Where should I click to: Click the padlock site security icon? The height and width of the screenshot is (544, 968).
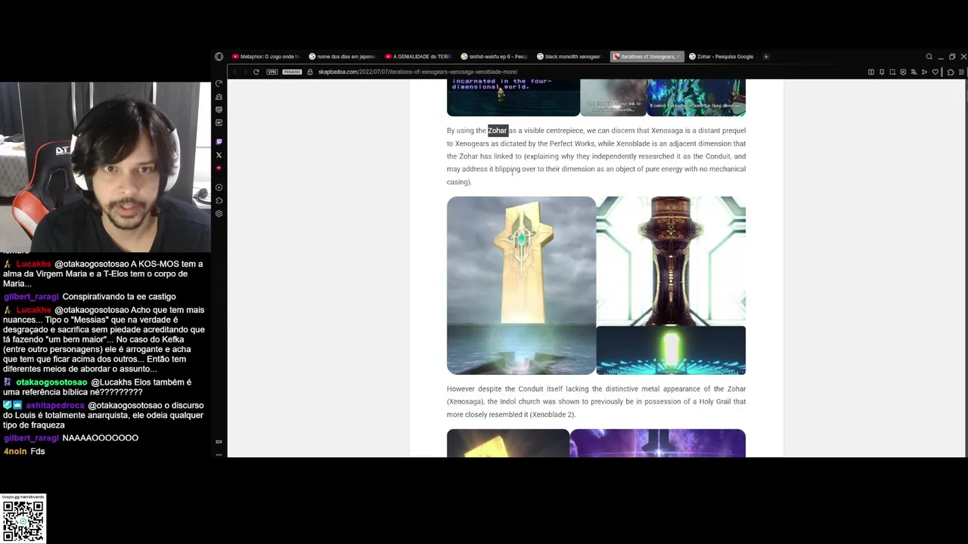pyautogui.click(x=310, y=72)
